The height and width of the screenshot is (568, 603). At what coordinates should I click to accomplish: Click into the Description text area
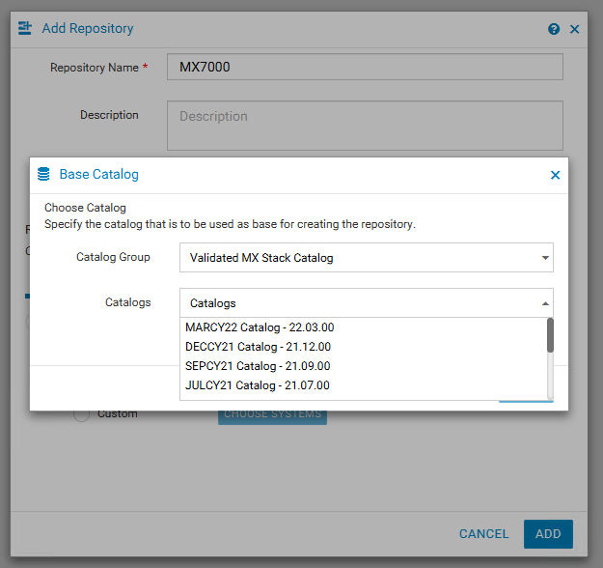[x=365, y=126]
